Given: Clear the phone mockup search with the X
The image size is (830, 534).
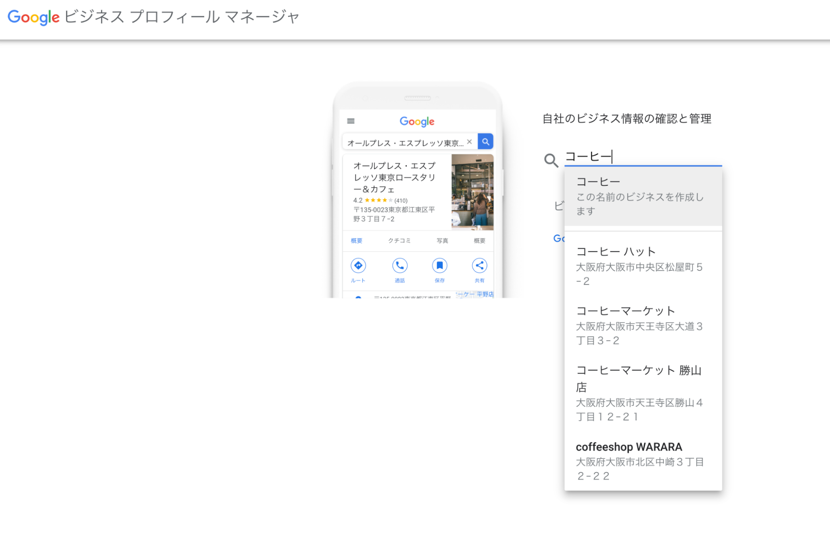Looking at the screenshot, I should click(x=469, y=142).
